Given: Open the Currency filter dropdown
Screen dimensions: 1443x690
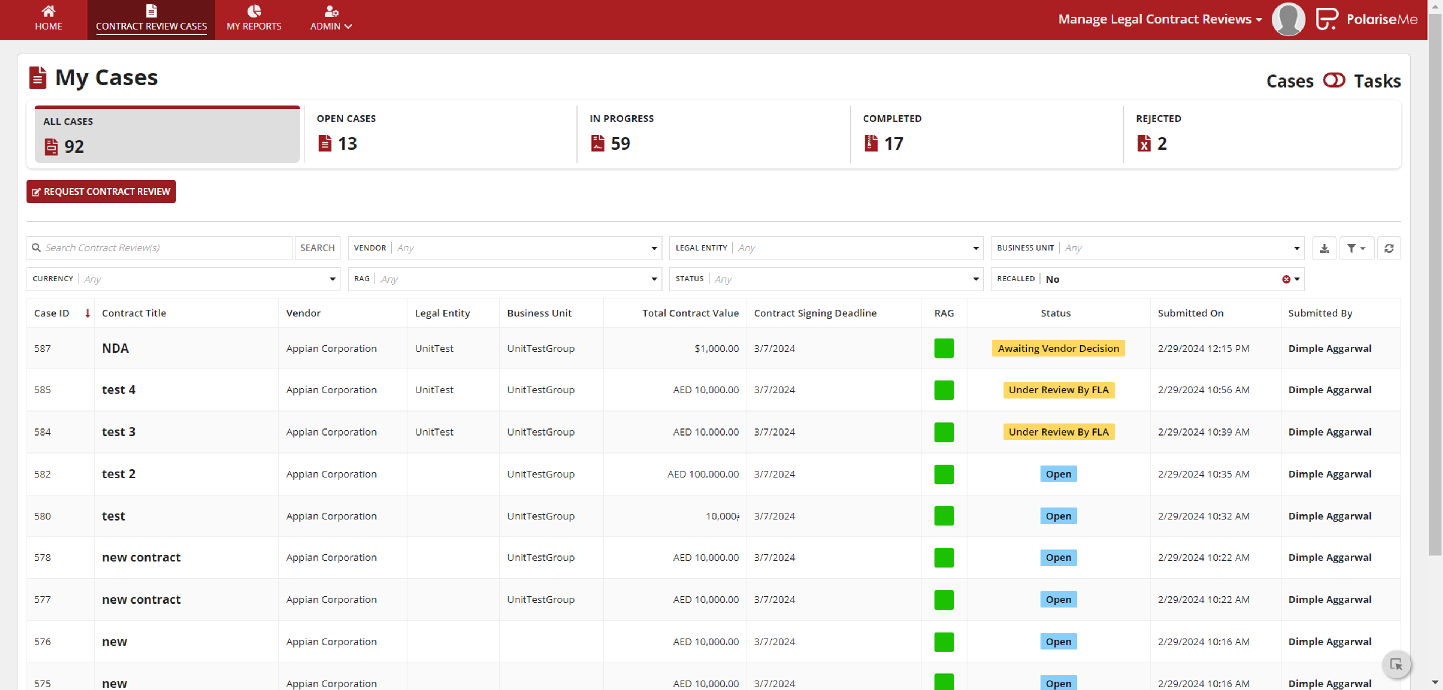Looking at the screenshot, I should coord(183,279).
